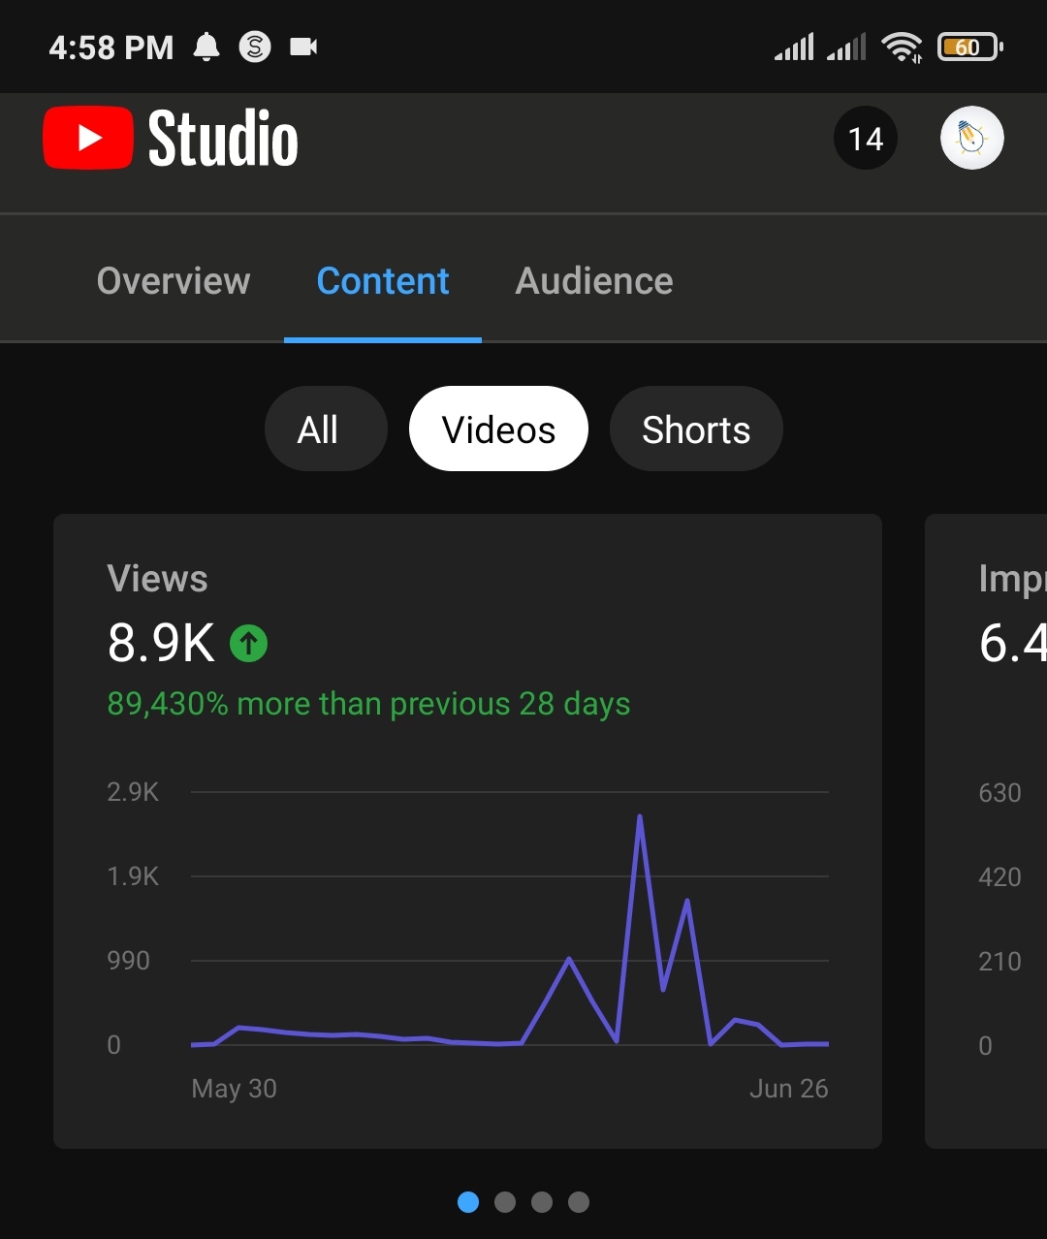Open notifications badge showing 14
Viewport: 1047px width, 1239px height.
click(866, 139)
